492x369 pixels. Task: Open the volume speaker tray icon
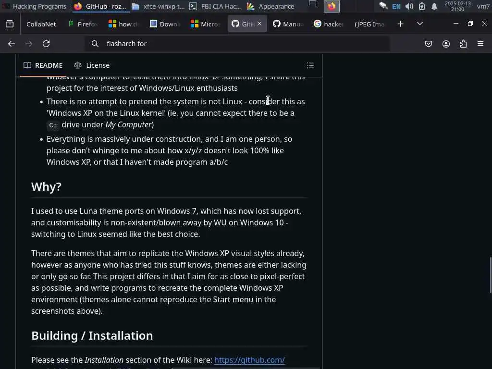(409, 6)
